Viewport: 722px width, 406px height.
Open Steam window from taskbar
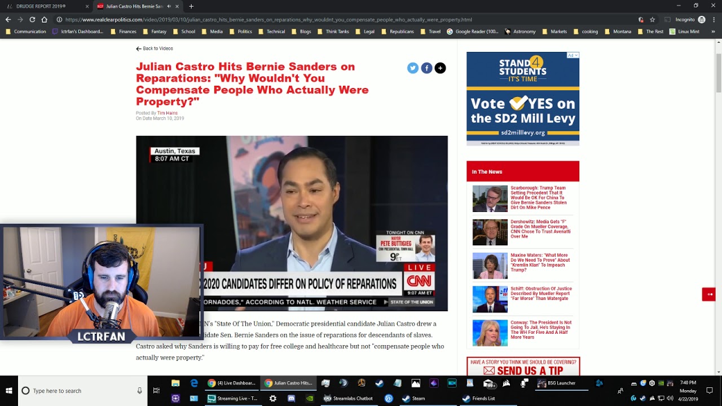[415, 398]
